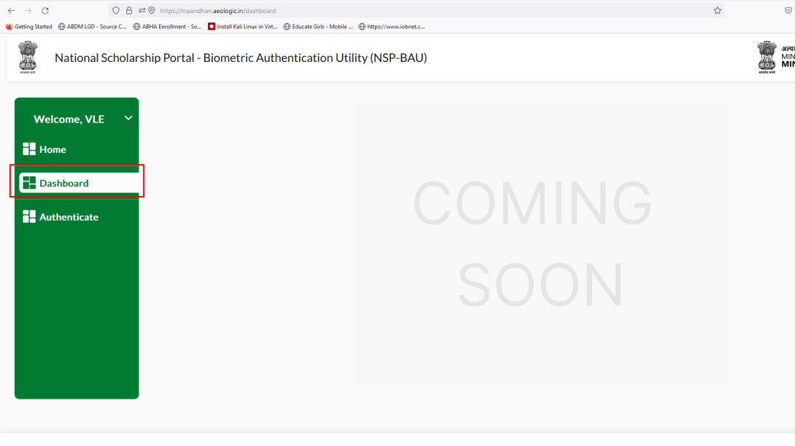Click the maandhan.aeologic.in URL field
The image size is (795, 446).
pos(416,11)
